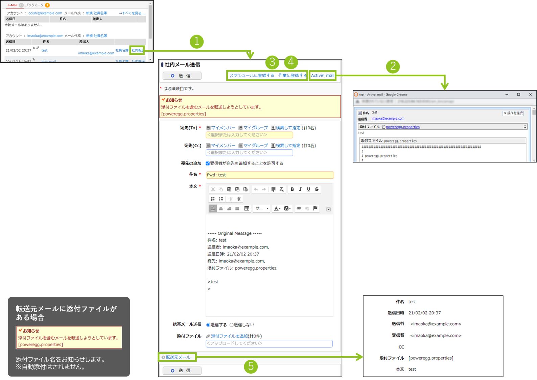Screen dimensions: 537x380
Task: Open the Active! mail link
Action: (x=323, y=76)
